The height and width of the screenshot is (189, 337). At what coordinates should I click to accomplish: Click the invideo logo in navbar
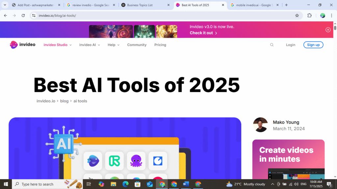pyautogui.click(x=22, y=45)
